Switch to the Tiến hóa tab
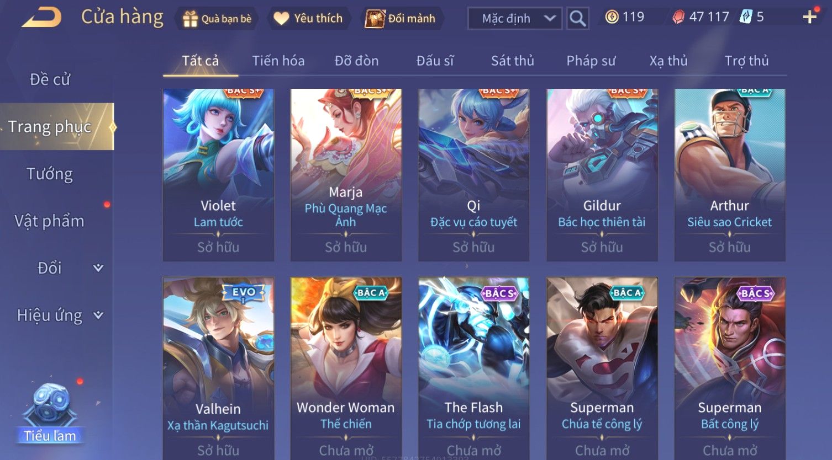832x460 pixels. (278, 61)
